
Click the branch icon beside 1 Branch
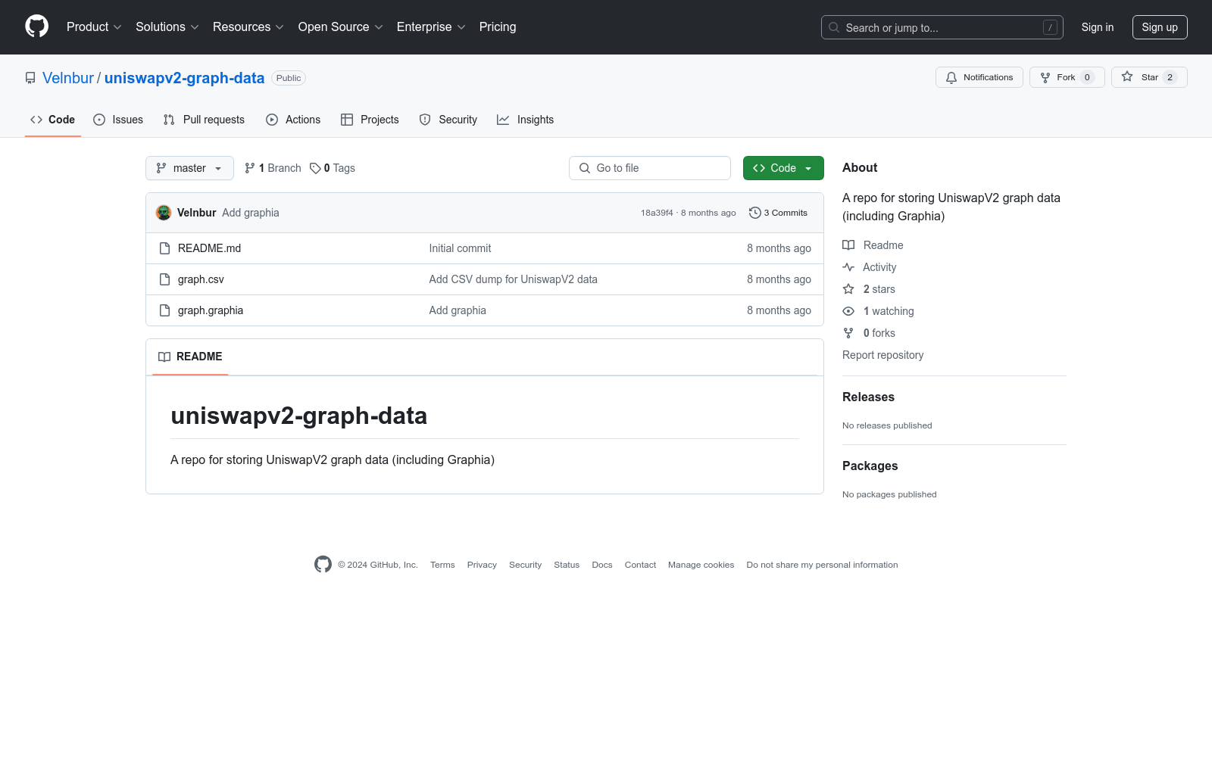click(x=250, y=168)
